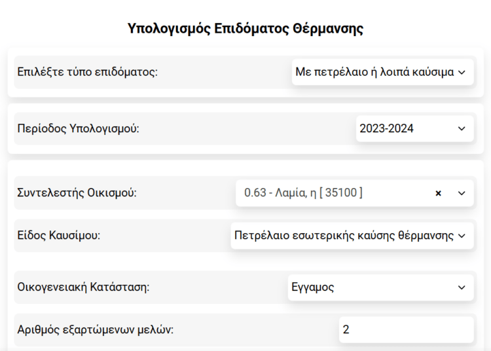The height and width of the screenshot is (351, 491).
Task: Expand the fuel type dropdown list
Action: click(x=352, y=235)
